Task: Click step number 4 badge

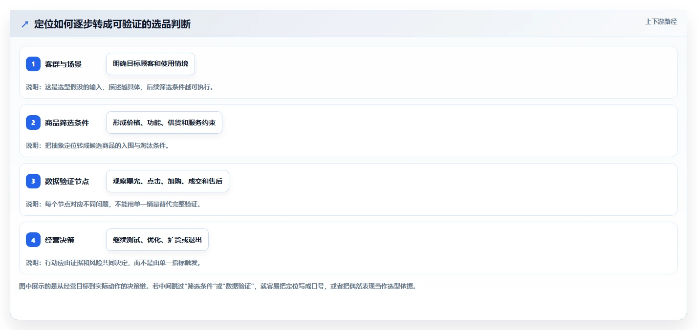Action: (x=33, y=240)
